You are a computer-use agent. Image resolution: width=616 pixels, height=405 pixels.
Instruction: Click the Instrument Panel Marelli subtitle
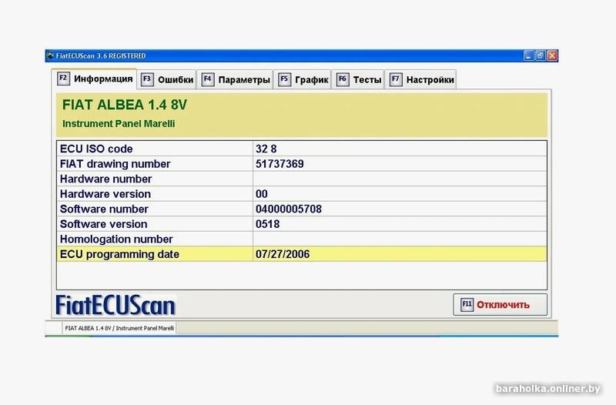coord(119,124)
